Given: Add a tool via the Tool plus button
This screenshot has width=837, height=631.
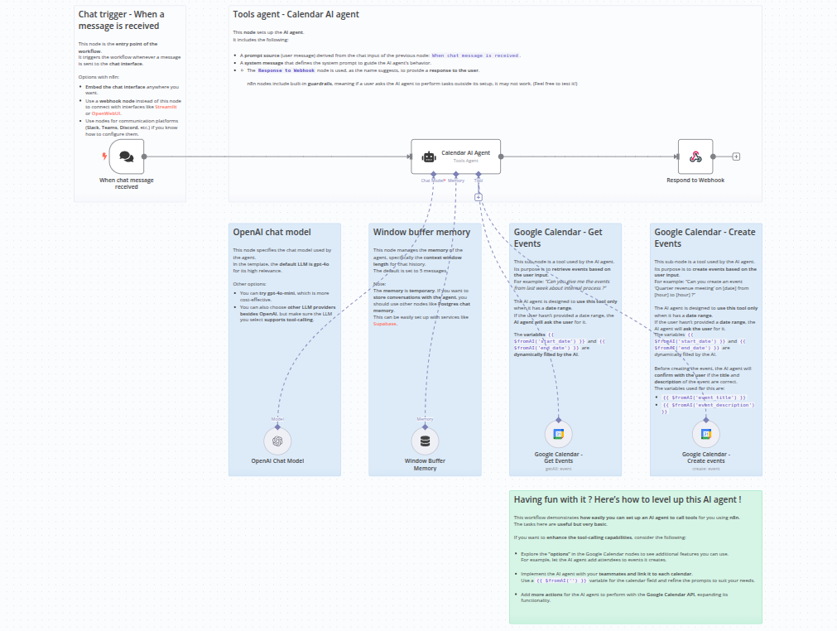Looking at the screenshot, I should 479,197.
